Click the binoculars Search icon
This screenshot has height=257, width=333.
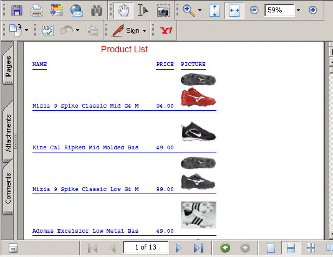(97, 11)
